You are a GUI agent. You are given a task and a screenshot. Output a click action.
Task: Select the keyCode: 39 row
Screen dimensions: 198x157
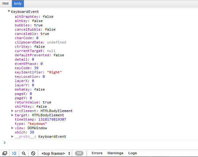point(26,68)
